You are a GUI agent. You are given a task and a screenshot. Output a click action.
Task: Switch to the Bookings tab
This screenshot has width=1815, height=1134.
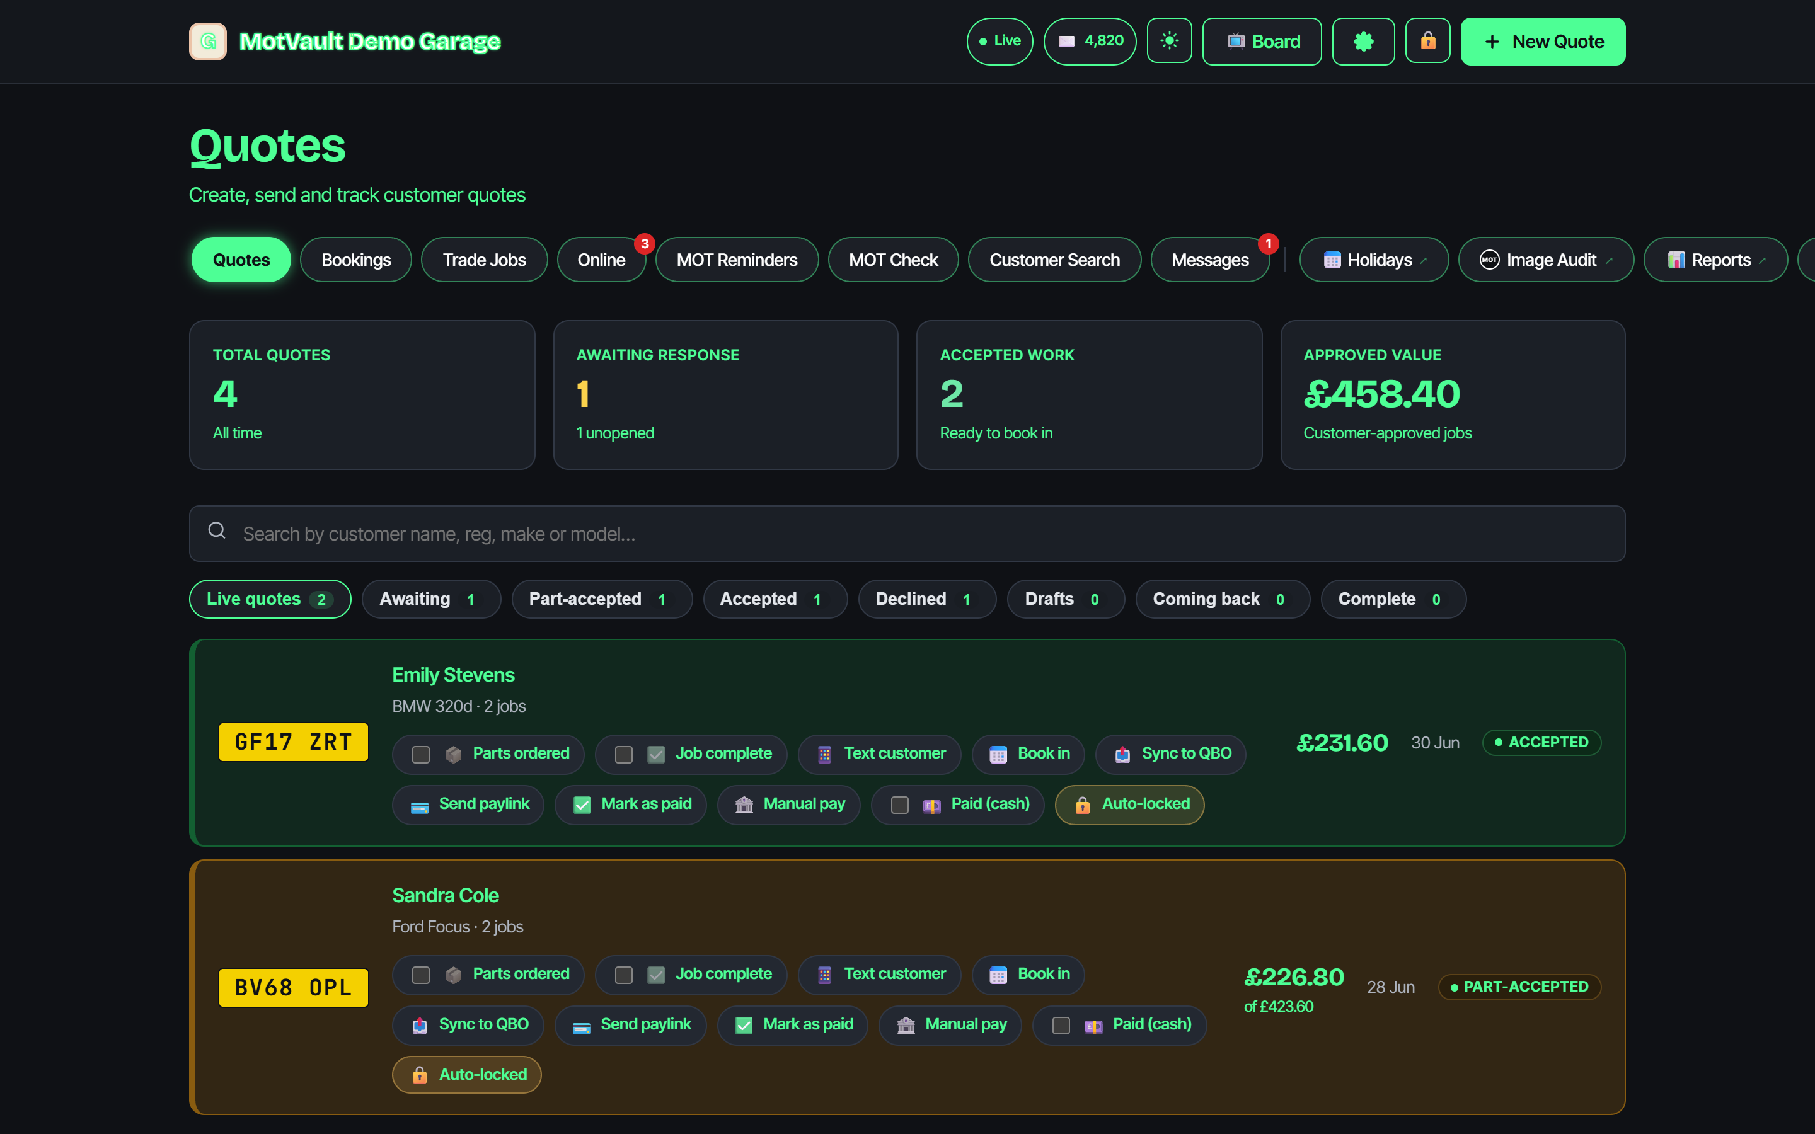355,260
